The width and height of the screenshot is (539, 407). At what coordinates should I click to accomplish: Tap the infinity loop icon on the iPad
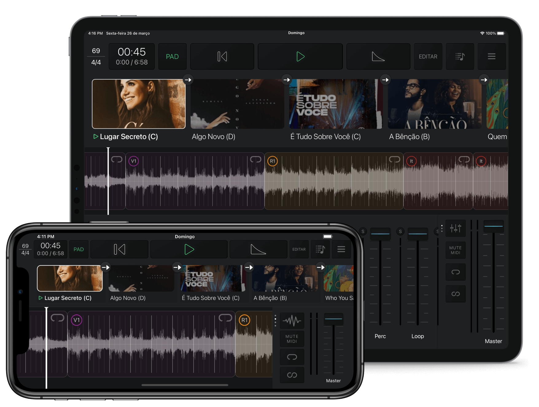click(x=456, y=294)
